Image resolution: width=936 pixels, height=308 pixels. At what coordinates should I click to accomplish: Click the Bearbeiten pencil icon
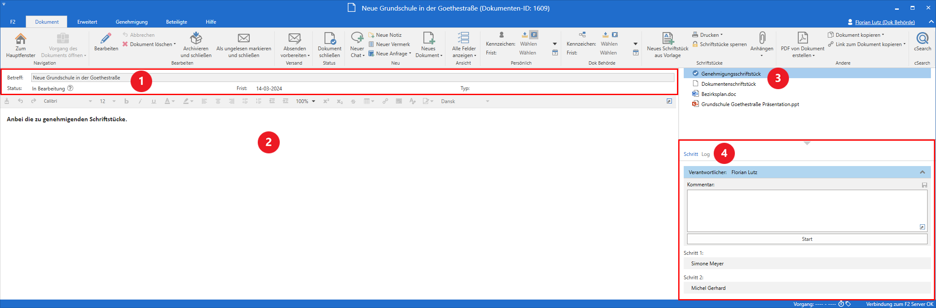tap(106, 39)
